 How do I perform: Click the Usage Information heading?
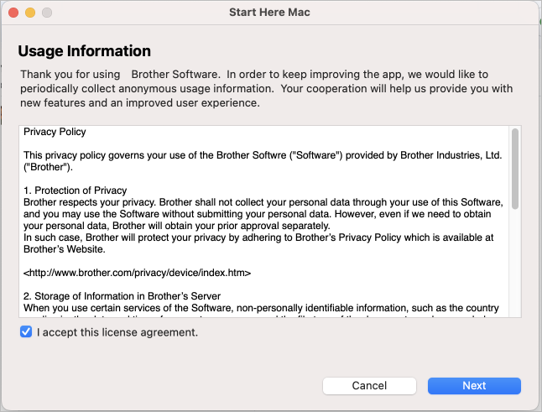click(x=85, y=51)
